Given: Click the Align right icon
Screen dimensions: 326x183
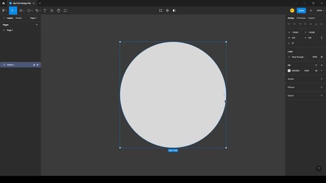Looking at the screenshot, I should pos(300,24).
